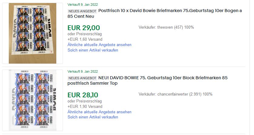The image size is (254, 135).
Task: Click the 'NEUES ANGEBOT' badge on the Postfrisch listing
Action: (x=82, y=11)
